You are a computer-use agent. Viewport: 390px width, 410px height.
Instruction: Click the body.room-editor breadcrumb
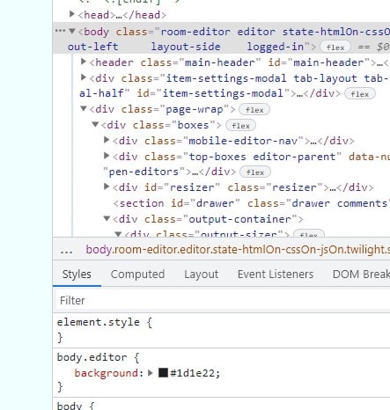(x=238, y=250)
